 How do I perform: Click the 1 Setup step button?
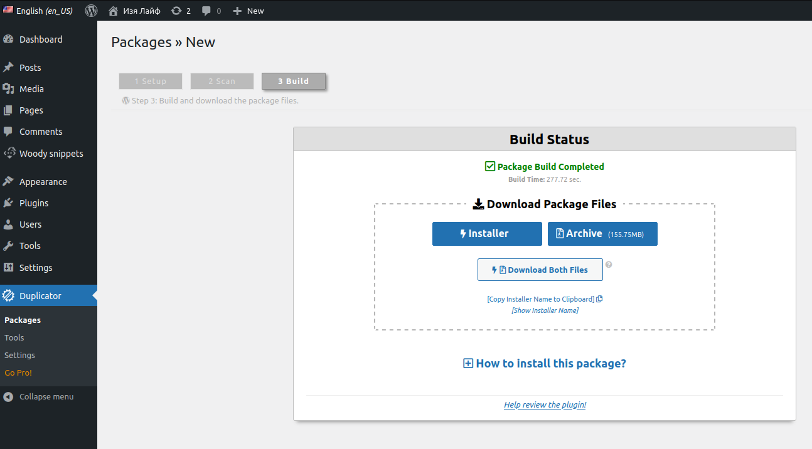[151, 82]
